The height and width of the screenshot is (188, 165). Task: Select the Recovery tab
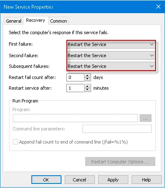coord(35,20)
